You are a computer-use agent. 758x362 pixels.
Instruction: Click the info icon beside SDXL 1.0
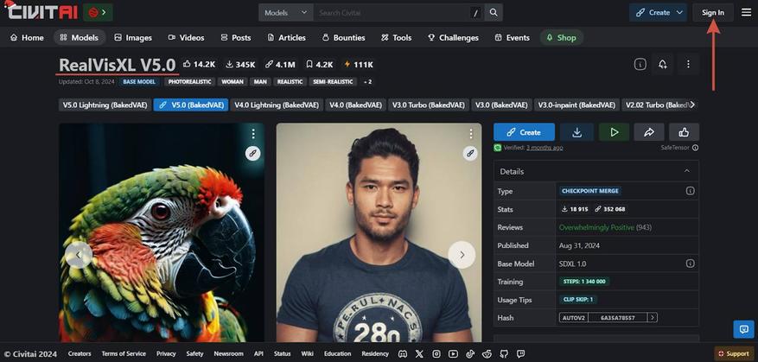[x=691, y=264]
